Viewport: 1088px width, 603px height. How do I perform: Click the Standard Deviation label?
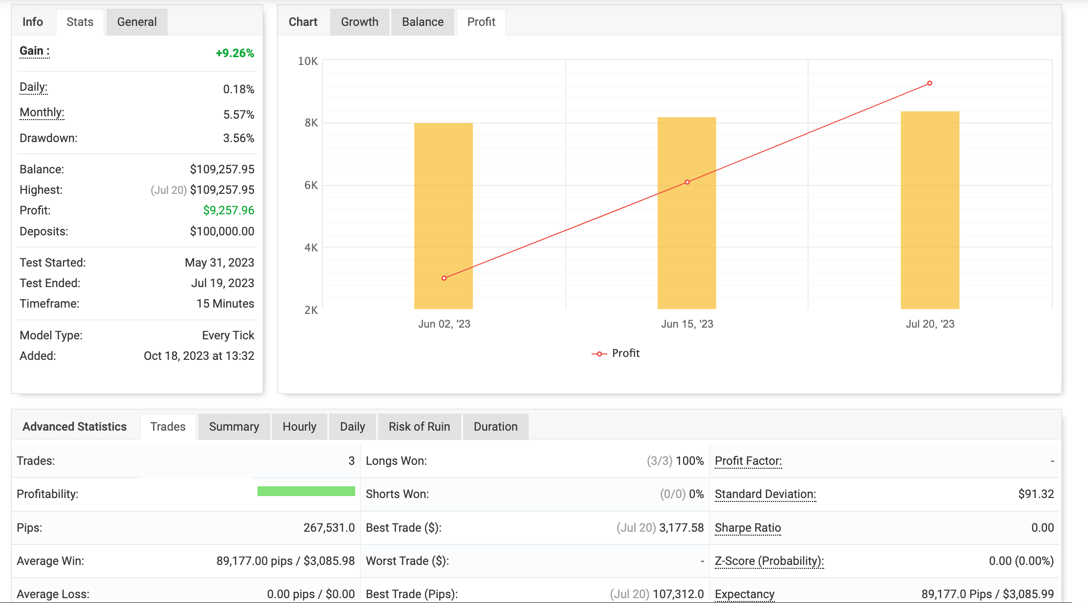coord(765,494)
